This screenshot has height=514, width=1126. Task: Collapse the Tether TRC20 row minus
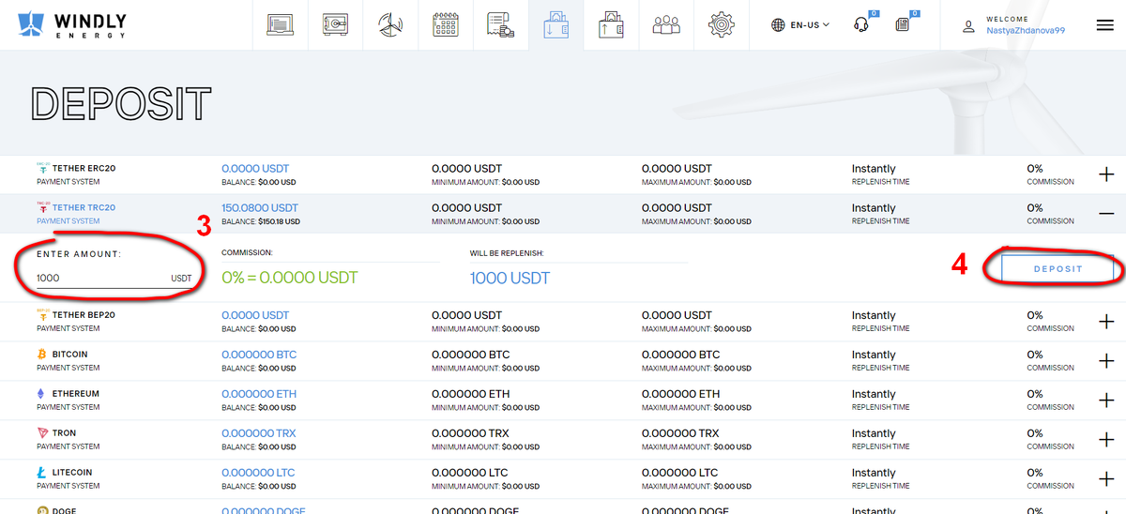click(x=1106, y=214)
